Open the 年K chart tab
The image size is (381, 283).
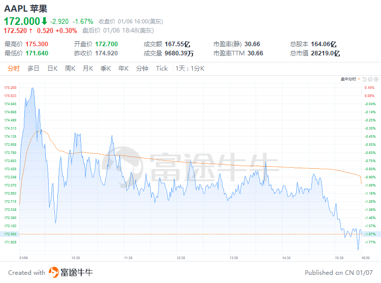(x=123, y=69)
